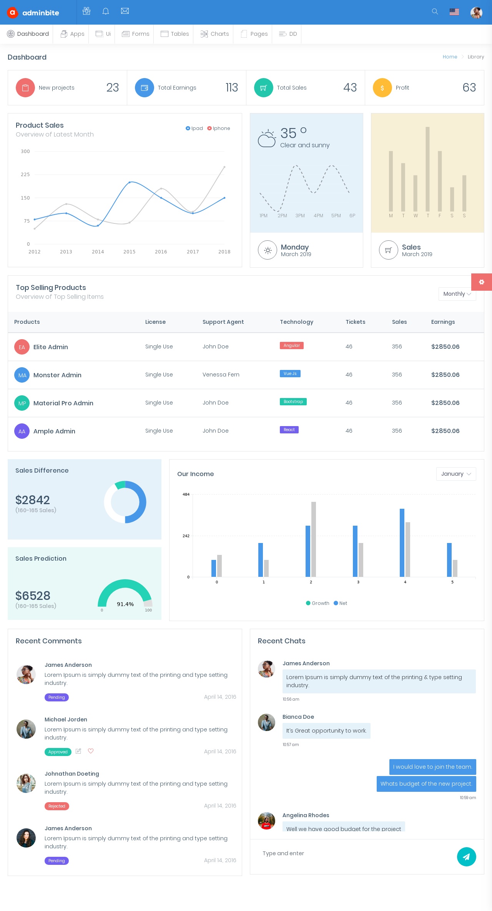The width and height of the screenshot is (492, 911).
Task: Toggle Ipad series in Product Sales legend
Action: [x=194, y=128]
